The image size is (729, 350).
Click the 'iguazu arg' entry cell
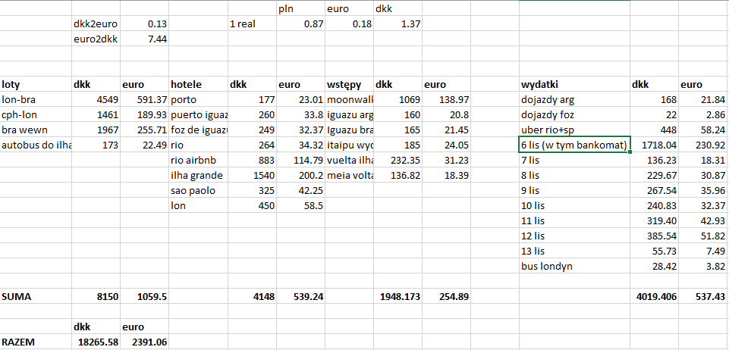350,114
